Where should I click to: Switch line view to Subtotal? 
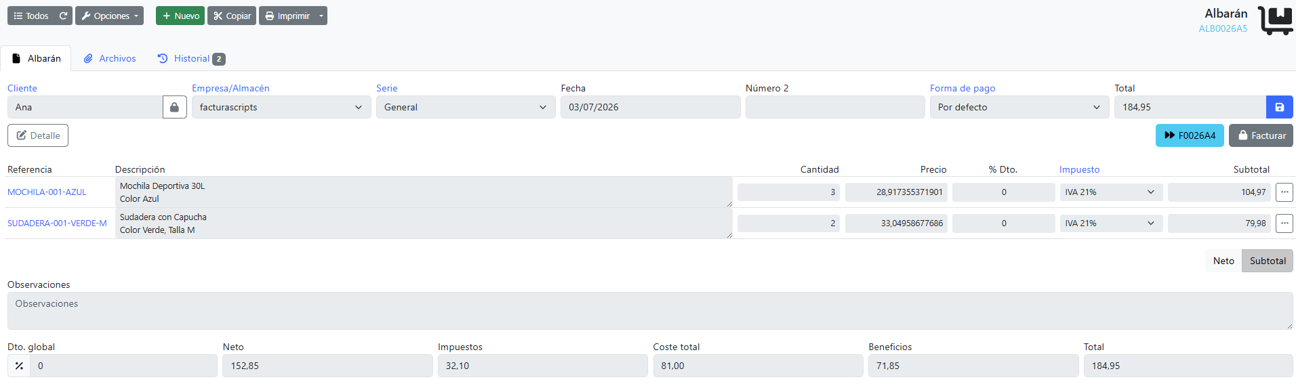coord(1268,261)
